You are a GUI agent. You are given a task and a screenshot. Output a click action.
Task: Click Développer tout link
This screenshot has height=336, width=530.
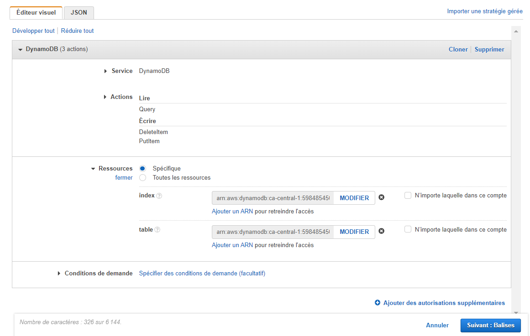33,31
